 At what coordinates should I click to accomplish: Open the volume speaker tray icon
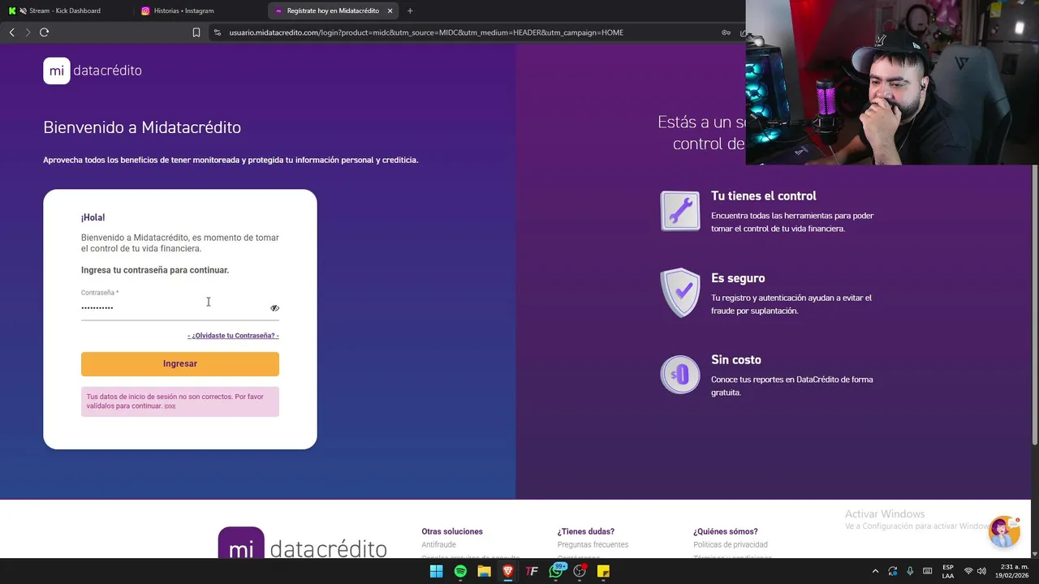983,571
